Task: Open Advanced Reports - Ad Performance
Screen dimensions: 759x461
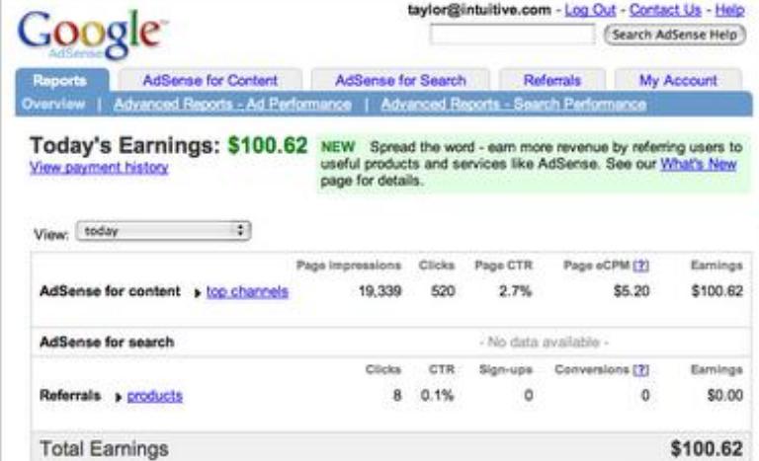Action: [x=232, y=104]
